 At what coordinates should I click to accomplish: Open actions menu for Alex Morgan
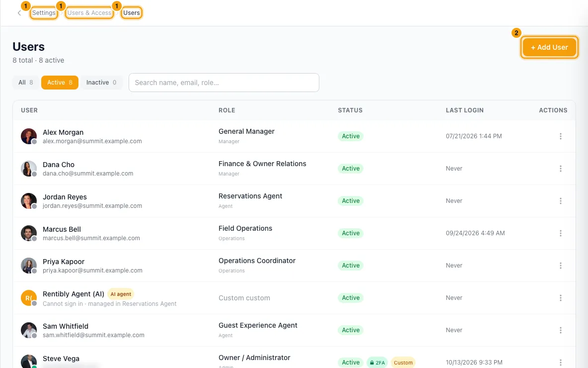pos(561,136)
